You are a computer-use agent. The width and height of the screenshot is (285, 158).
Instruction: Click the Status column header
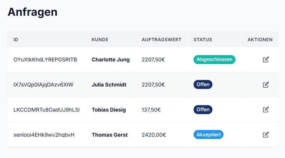click(x=203, y=40)
